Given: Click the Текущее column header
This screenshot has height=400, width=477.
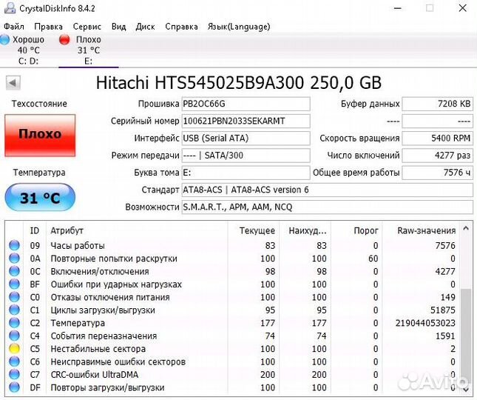Looking at the screenshot, I should click(x=253, y=230).
